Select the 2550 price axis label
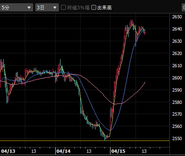Viewport: 185px width, 156px height. pyautogui.click(x=177, y=138)
